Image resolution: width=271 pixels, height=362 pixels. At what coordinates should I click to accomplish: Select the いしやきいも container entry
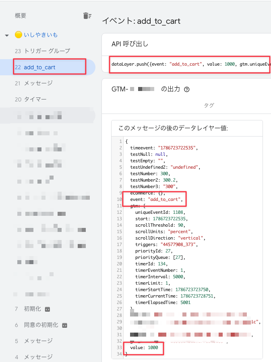pos(41,35)
